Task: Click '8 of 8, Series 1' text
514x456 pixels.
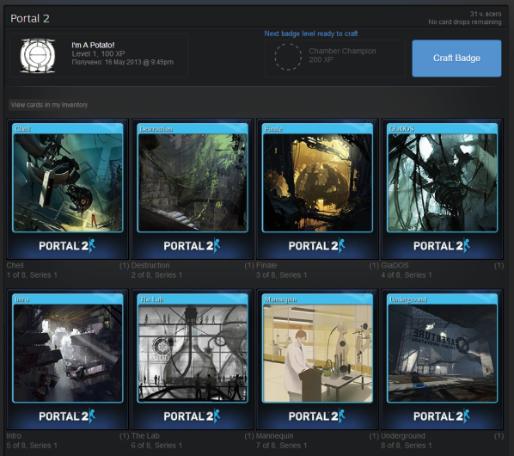Action: click(x=407, y=446)
